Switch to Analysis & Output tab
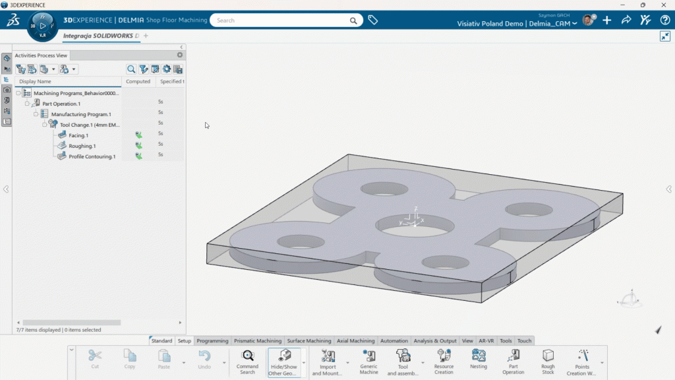This screenshot has height=380, width=675. [435, 340]
